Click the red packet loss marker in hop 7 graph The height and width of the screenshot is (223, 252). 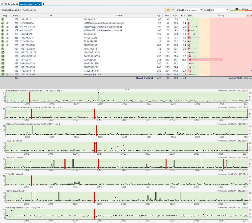tap(32, 181)
